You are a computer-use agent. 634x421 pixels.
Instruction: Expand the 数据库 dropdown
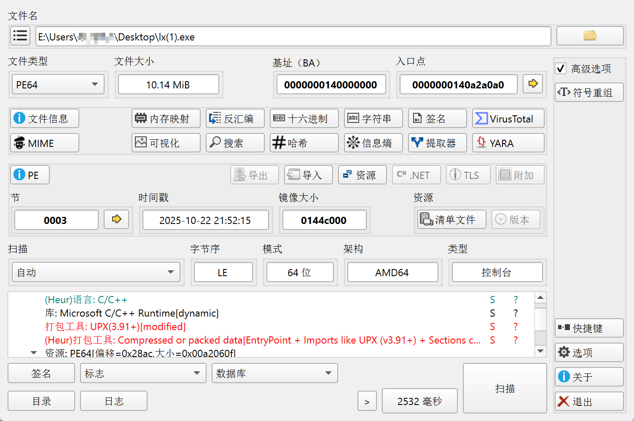(x=274, y=373)
